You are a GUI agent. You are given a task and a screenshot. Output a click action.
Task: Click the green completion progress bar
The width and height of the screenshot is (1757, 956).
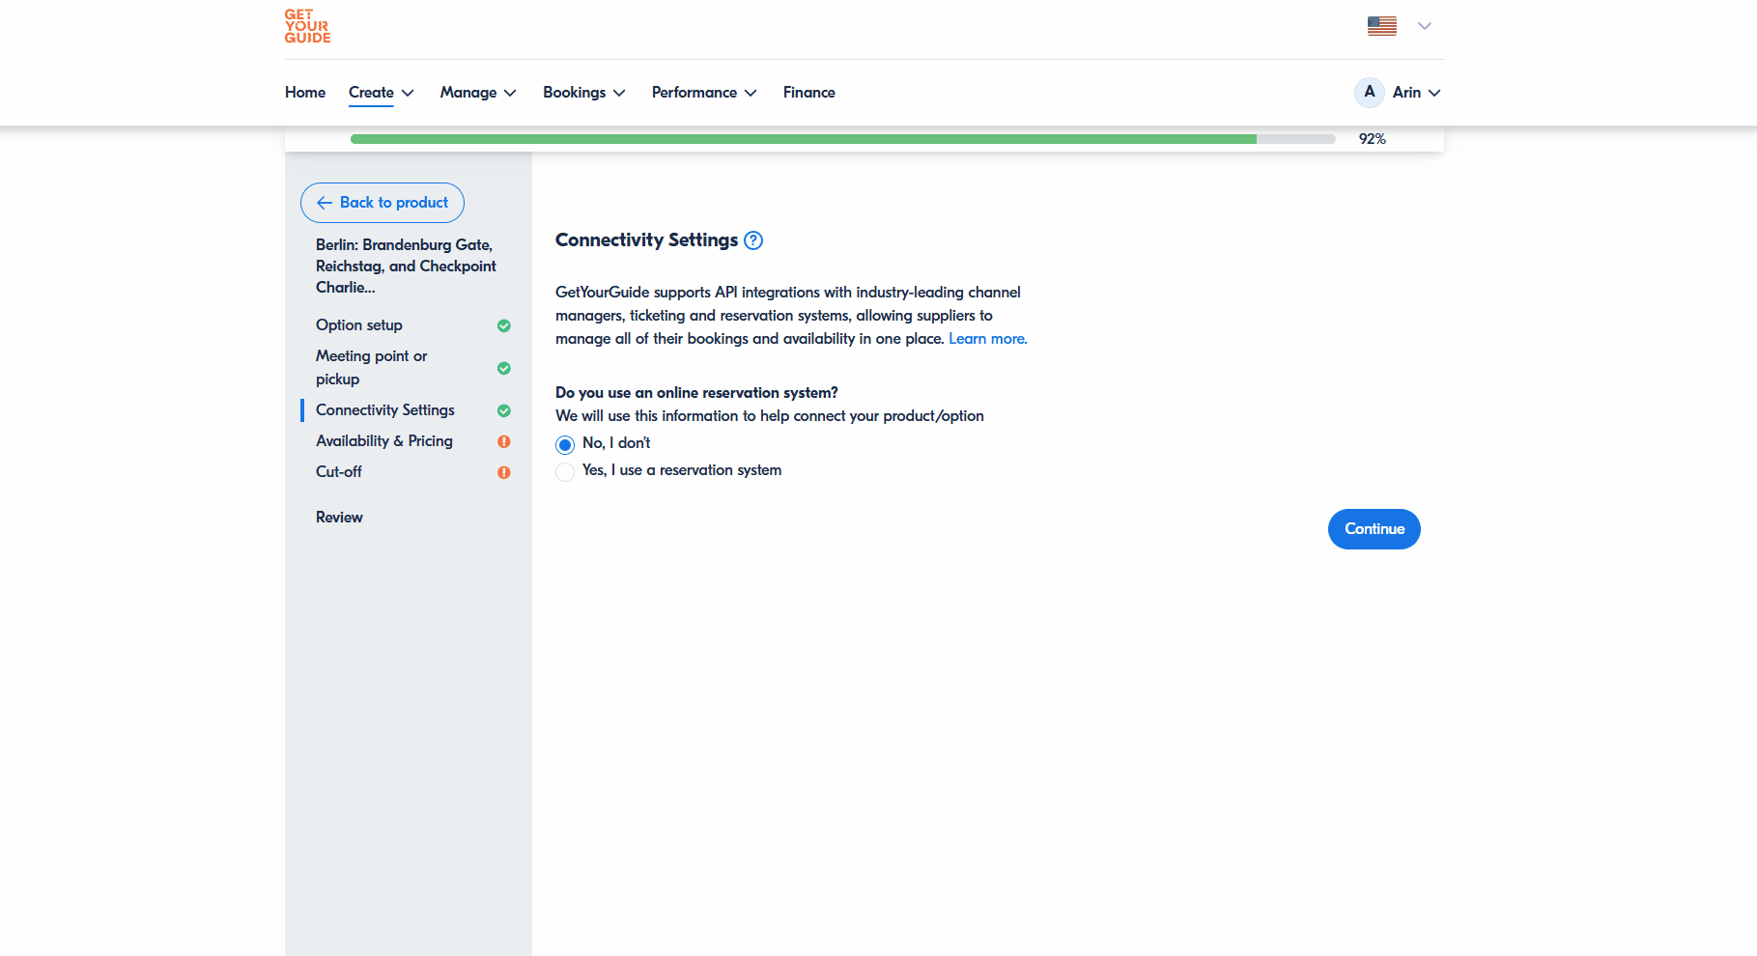[802, 139]
